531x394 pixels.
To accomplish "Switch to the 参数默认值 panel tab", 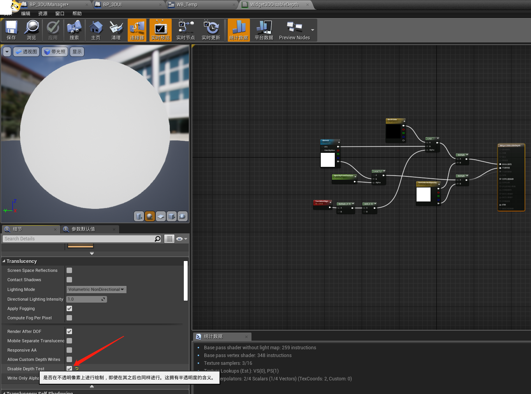I will [x=86, y=229].
